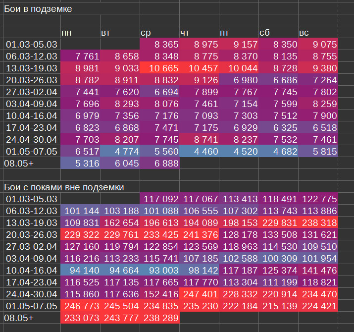Select the blue cell 93 003
The width and height of the screenshot is (354, 332).
pos(159,270)
